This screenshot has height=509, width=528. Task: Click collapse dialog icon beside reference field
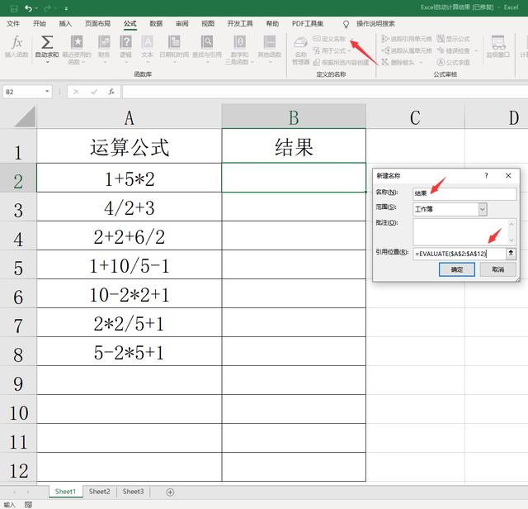(x=511, y=253)
